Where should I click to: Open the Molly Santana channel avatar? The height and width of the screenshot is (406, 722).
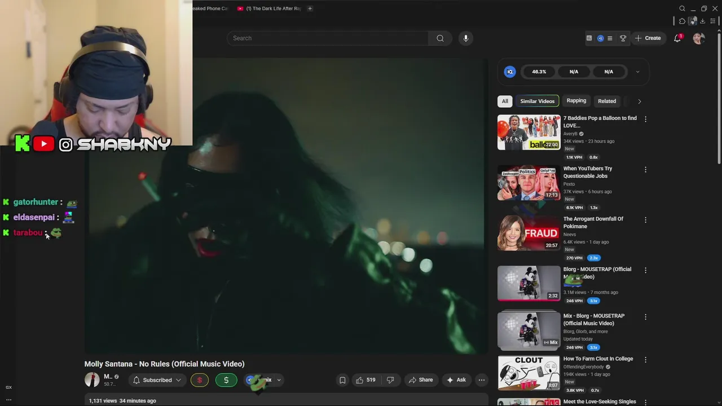coord(92,379)
